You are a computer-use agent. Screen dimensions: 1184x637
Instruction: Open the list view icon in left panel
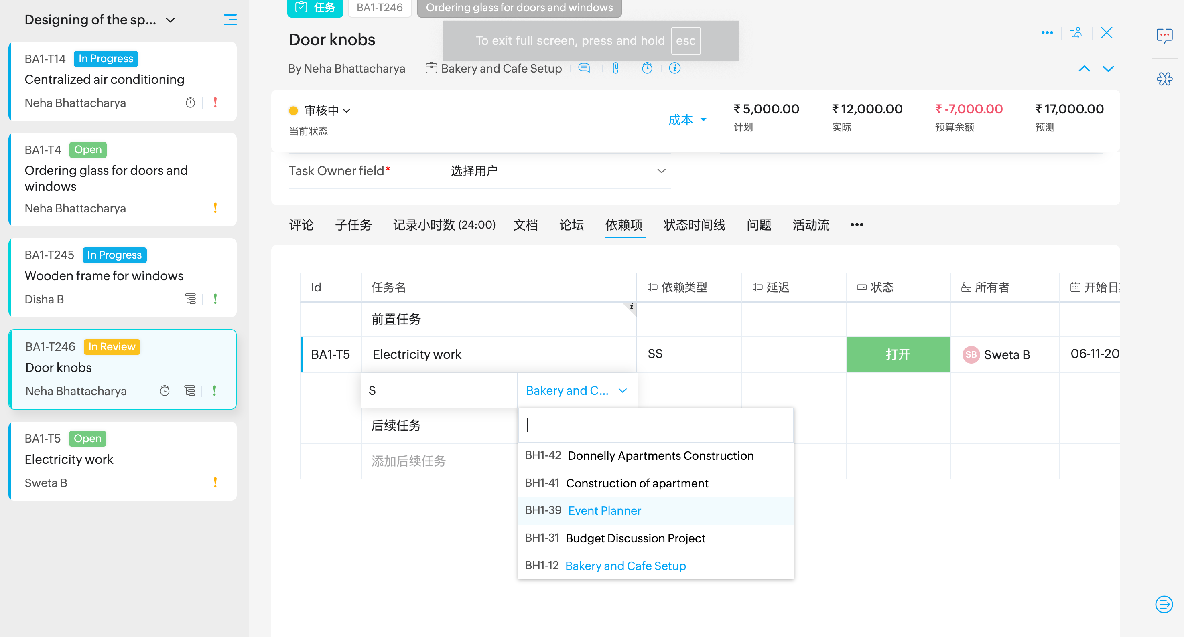pos(230,20)
